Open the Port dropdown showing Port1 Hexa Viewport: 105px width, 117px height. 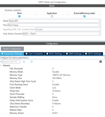pyautogui.click(x=54, y=25)
